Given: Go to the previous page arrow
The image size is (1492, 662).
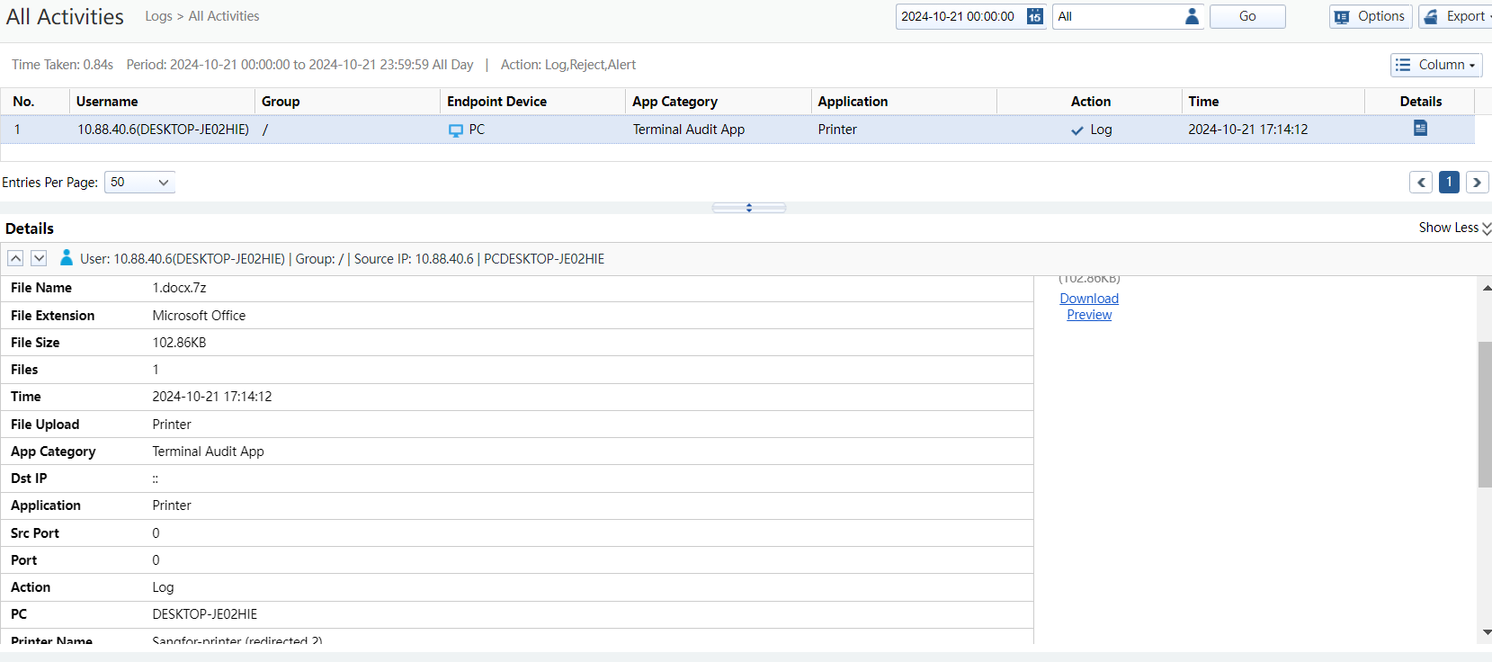Looking at the screenshot, I should [x=1421, y=183].
